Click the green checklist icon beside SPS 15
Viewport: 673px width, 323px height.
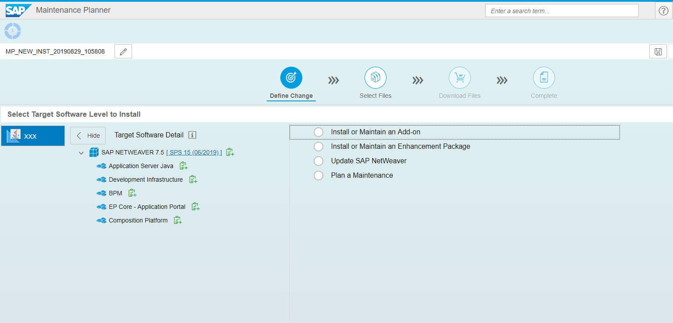[x=230, y=153]
